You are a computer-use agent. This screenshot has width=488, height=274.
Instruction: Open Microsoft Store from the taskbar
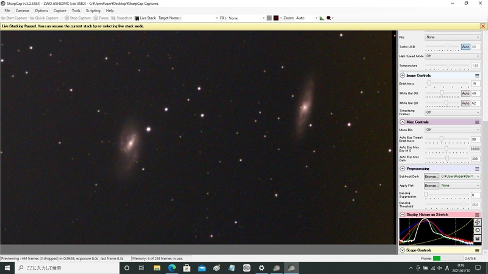pyautogui.click(x=187, y=268)
